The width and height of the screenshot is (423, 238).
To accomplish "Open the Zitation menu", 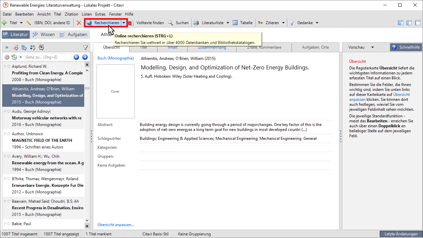I will (x=71, y=14).
